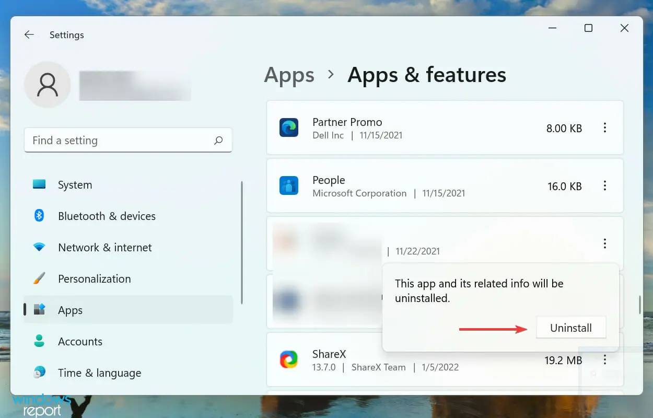Select the Time & language globe icon
Image resolution: width=653 pixels, height=418 pixels.
(x=39, y=373)
